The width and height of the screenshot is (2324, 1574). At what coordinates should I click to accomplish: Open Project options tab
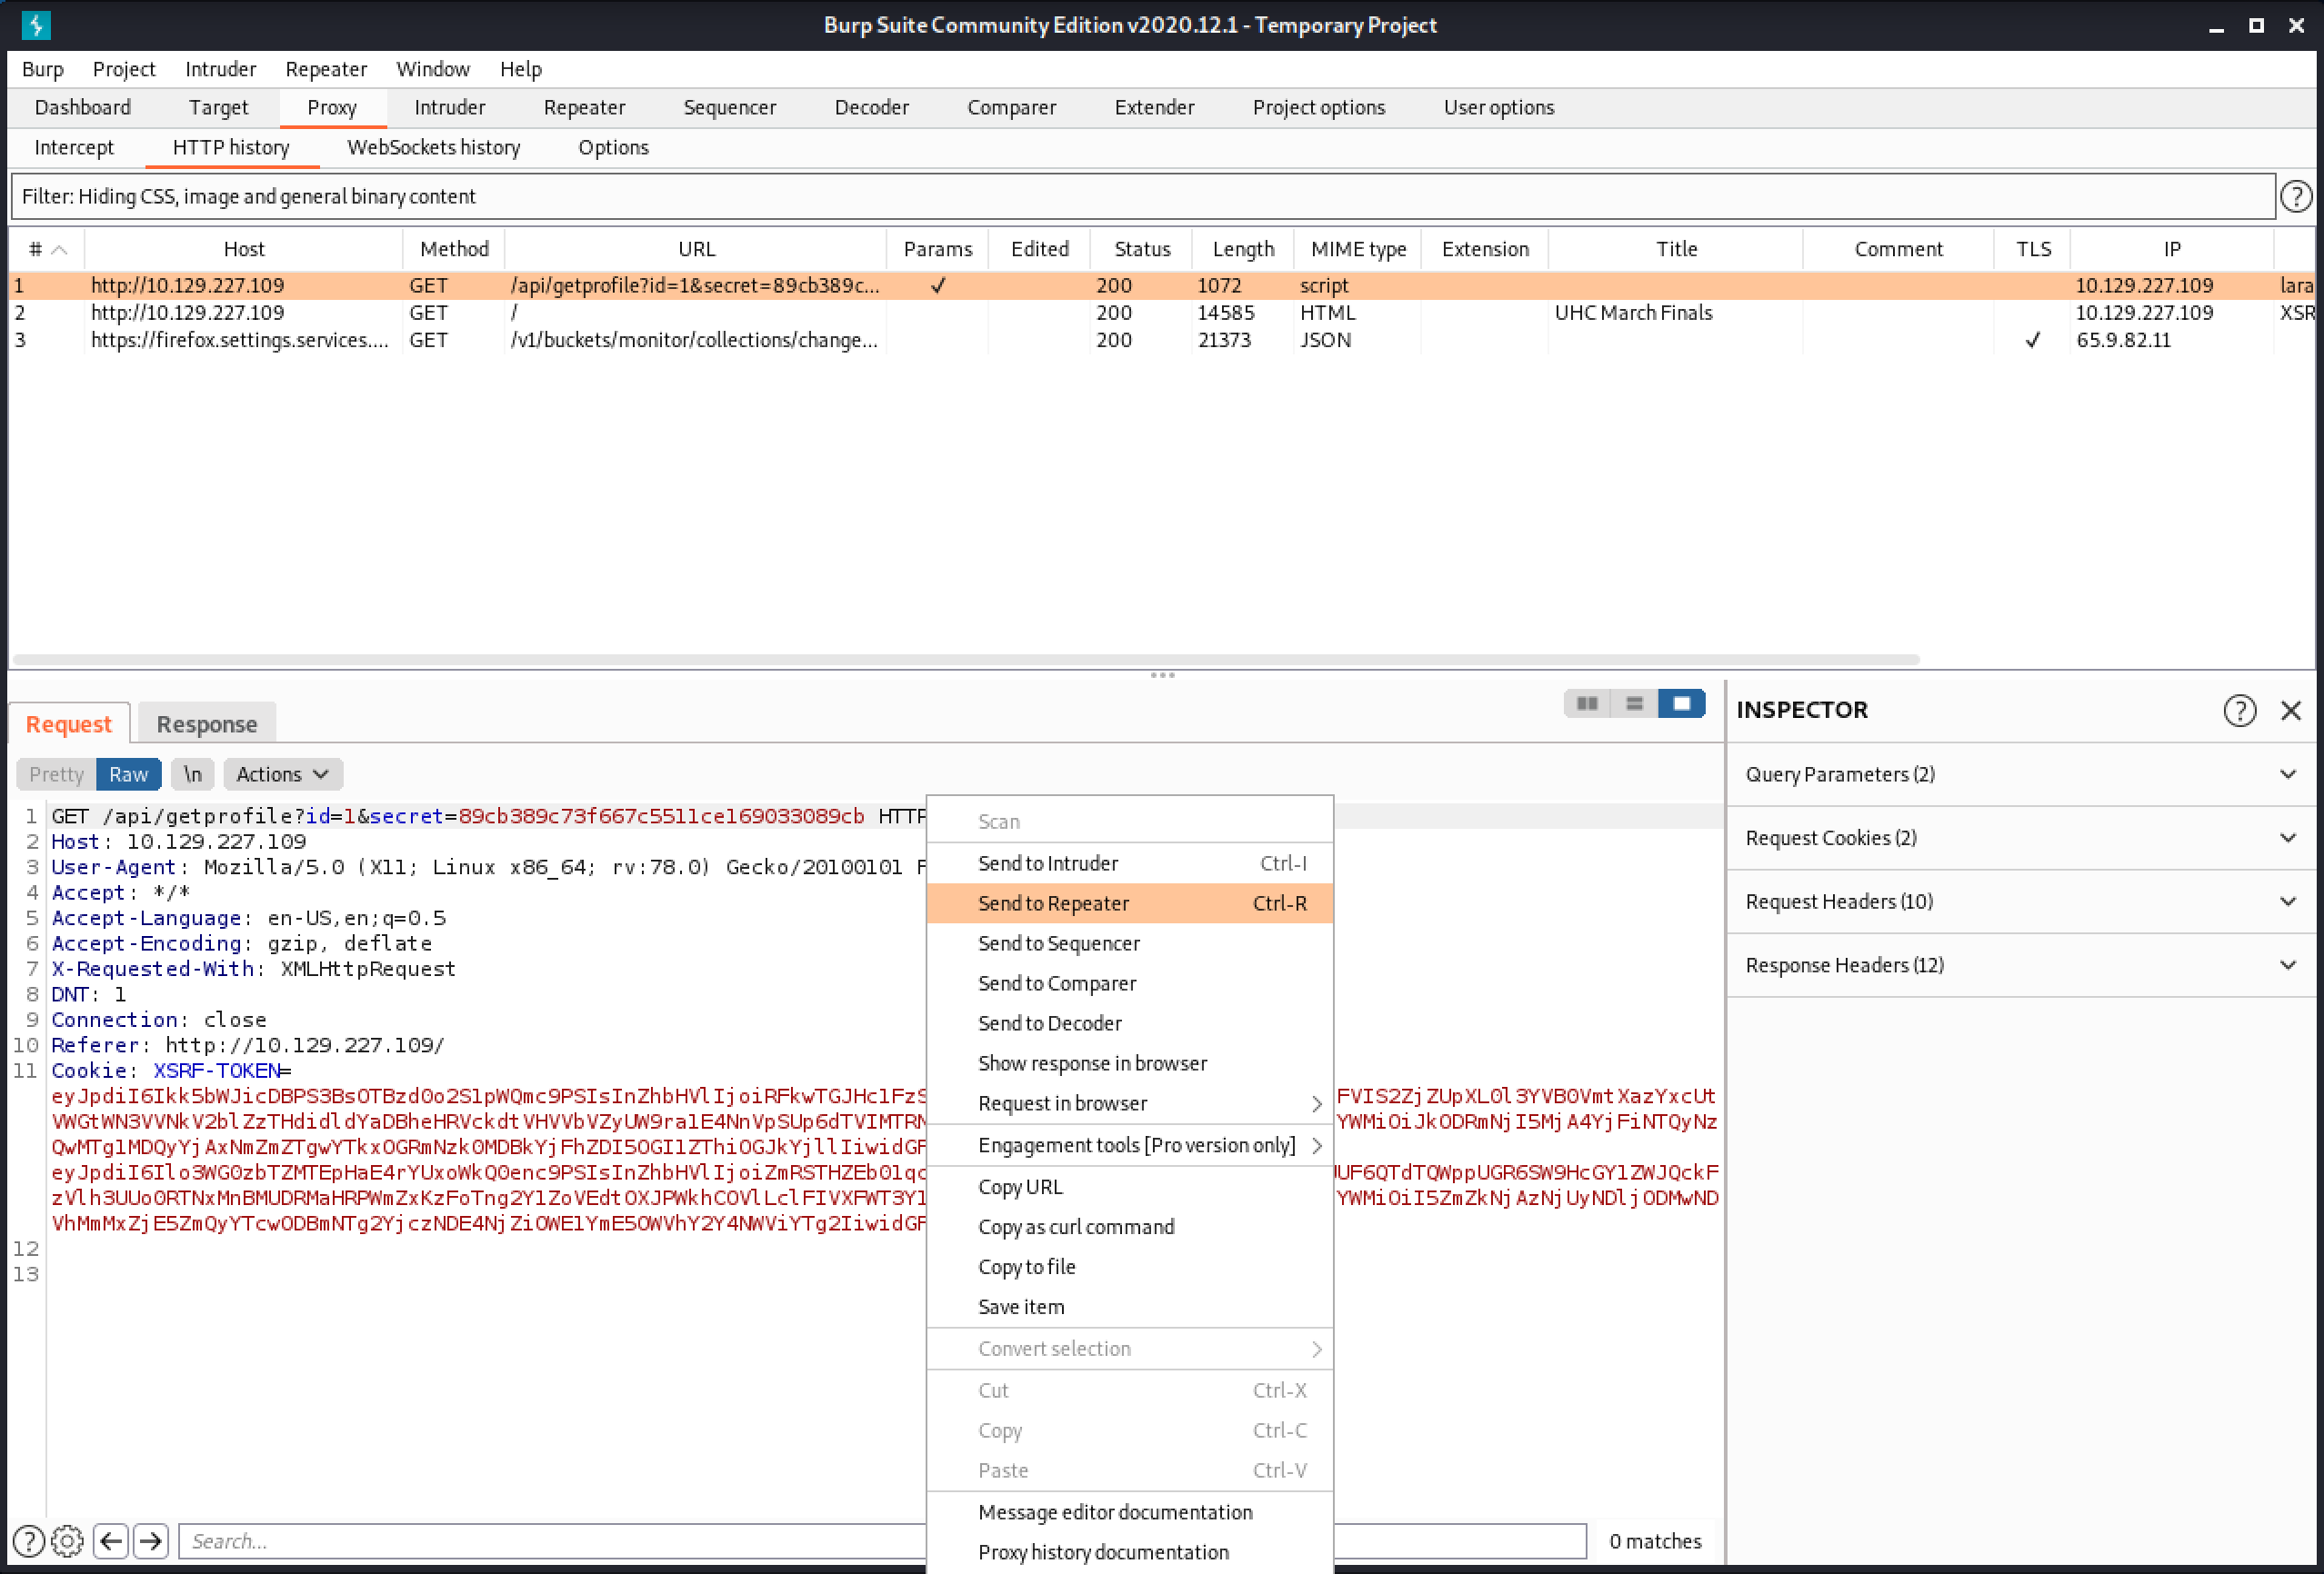tap(1318, 107)
